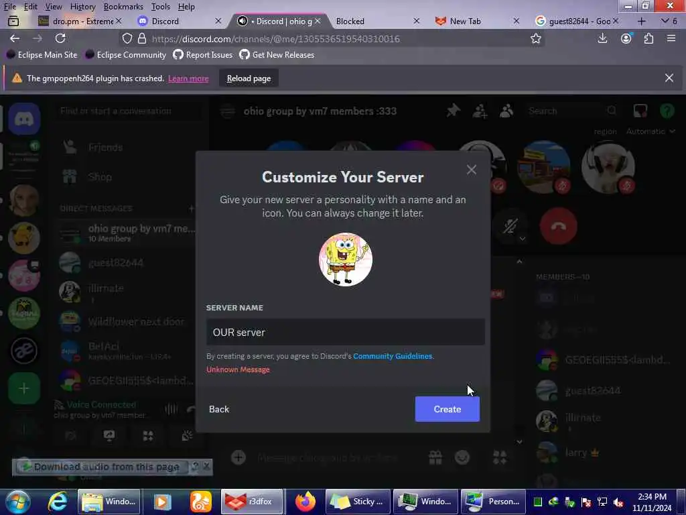This screenshot has width=686, height=515.
Task: Click the Reload page button
Action: (x=249, y=78)
